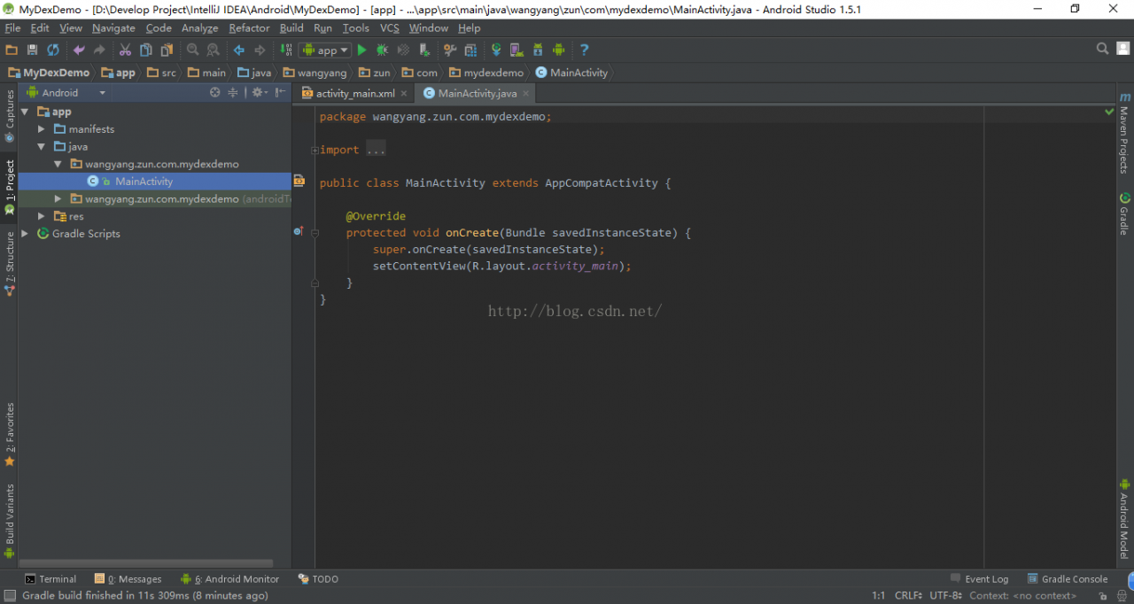Expand the manifests folder in tree
Image resolution: width=1134 pixels, height=604 pixels.
tap(42, 129)
